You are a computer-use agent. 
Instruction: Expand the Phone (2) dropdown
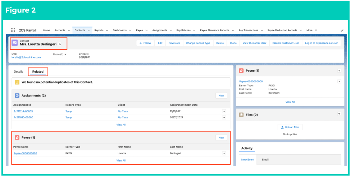pos(60,54)
